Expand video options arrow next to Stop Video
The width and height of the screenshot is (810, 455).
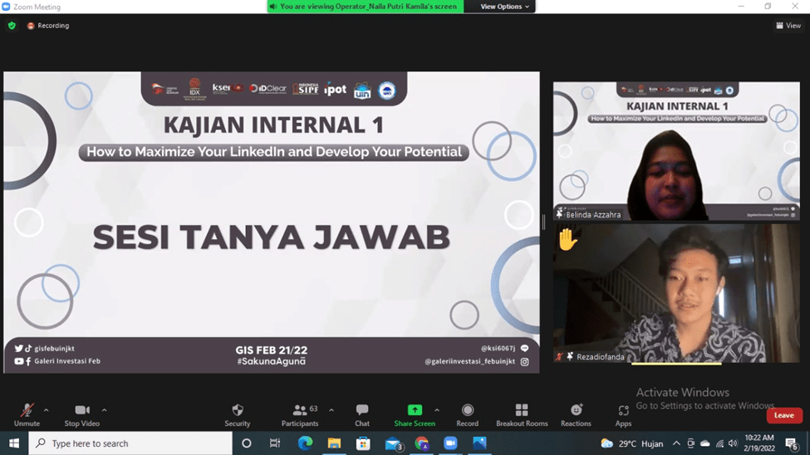tap(104, 410)
